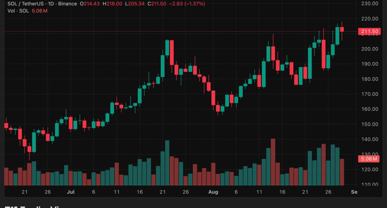387x208 pixels.
Task: Click the Jul month label on time axis
Action: tap(71, 192)
